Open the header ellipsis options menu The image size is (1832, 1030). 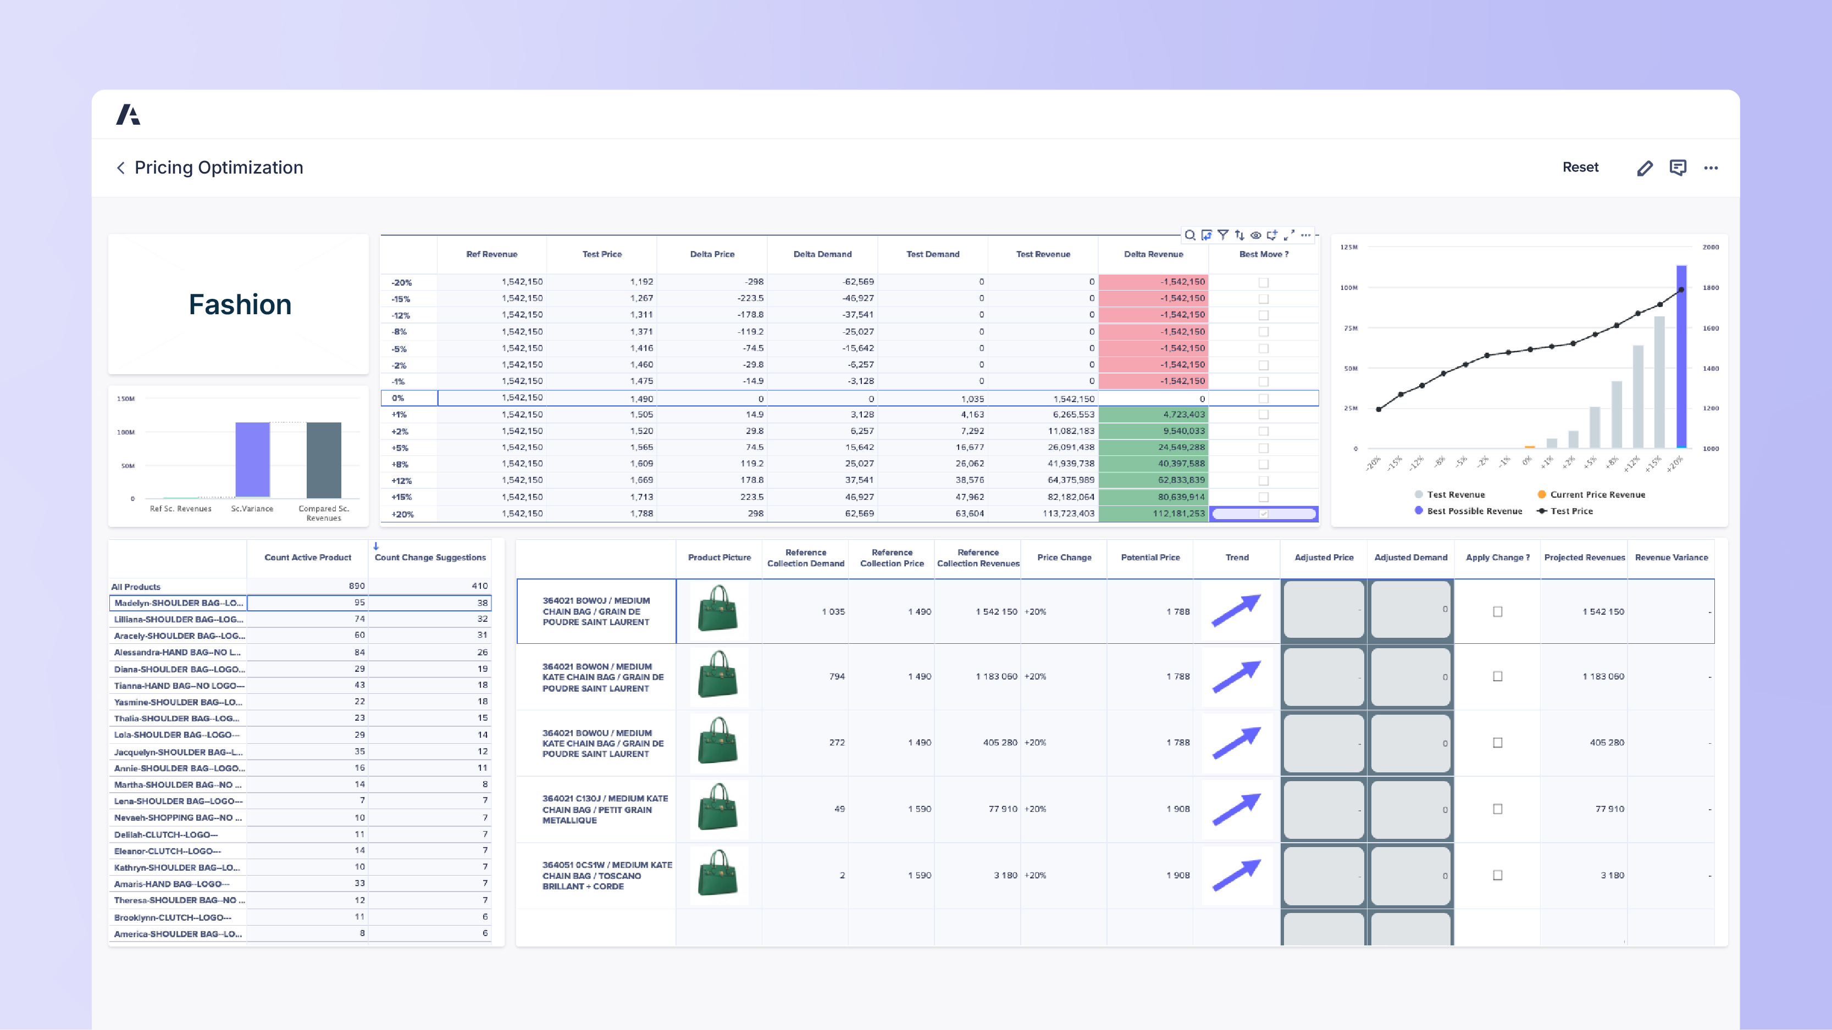click(x=1711, y=167)
